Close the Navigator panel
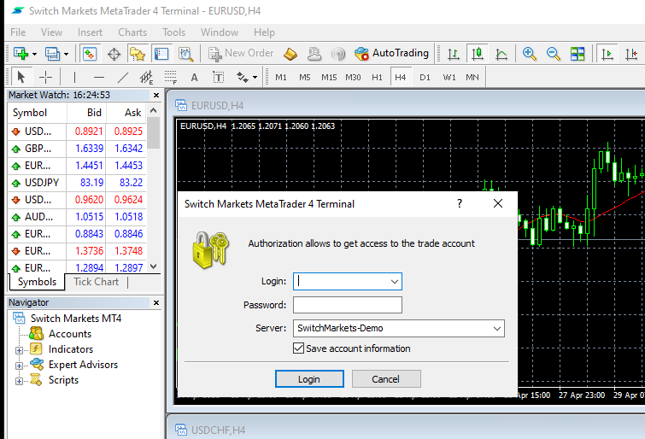The image size is (645, 439). 156,303
